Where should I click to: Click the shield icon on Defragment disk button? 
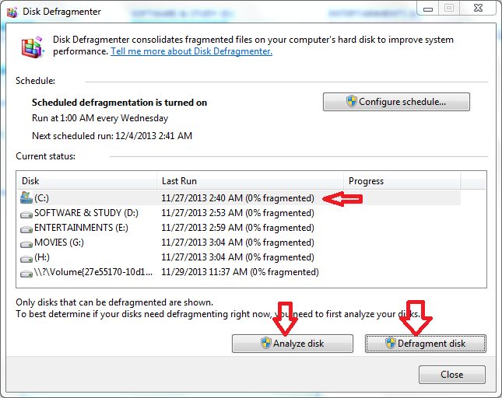[390, 343]
